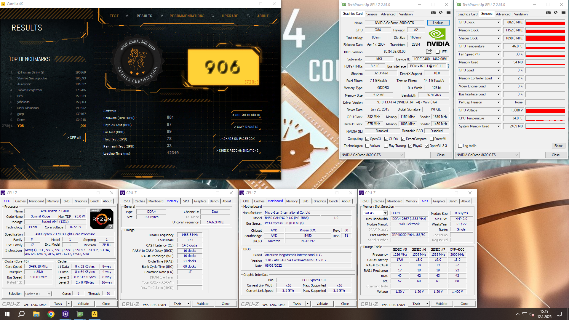Open Tools dropdown arrow in CPU-Z SPD window

(x=427, y=304)
